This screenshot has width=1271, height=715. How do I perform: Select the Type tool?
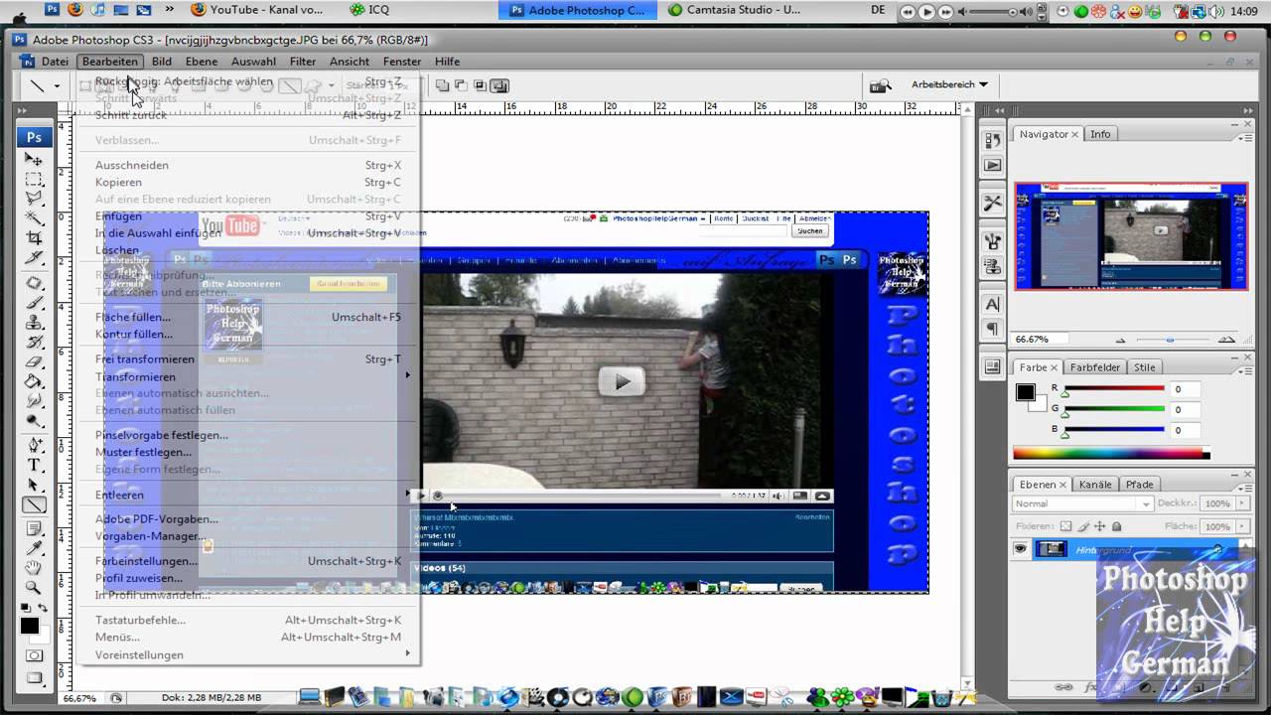[34, 465]
